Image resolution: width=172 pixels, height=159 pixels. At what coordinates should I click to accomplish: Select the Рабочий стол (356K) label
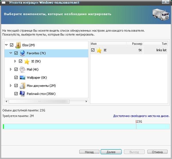pos(41,94)
